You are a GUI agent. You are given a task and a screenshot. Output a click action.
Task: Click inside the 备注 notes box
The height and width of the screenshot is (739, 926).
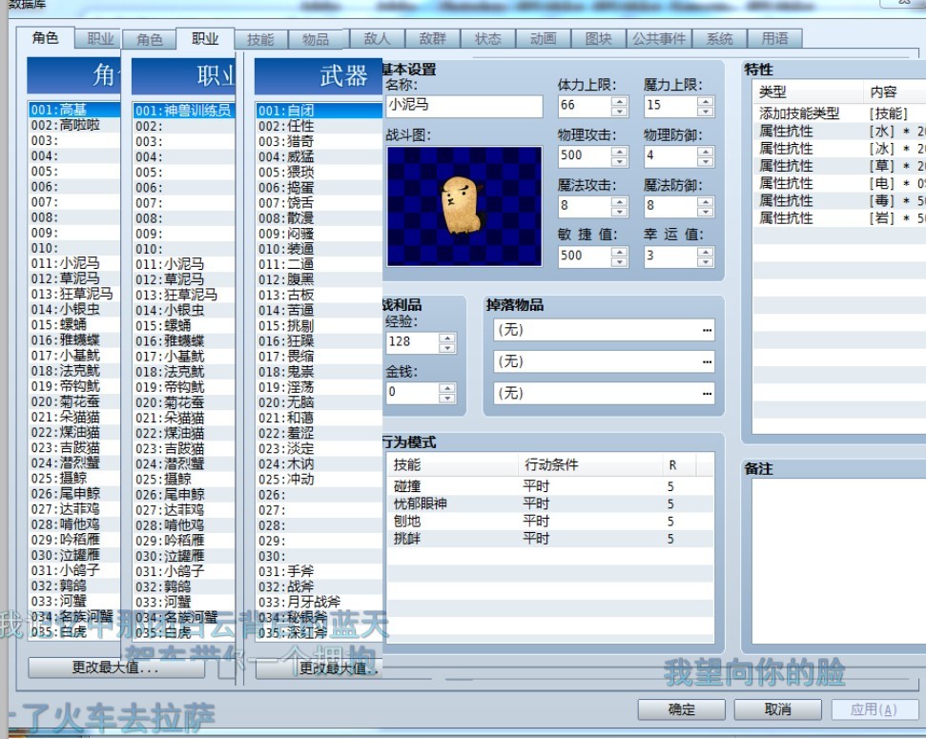[838, 562]
